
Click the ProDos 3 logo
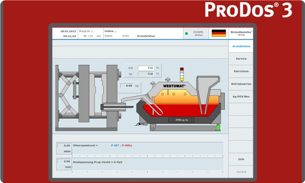pos(248,10)
